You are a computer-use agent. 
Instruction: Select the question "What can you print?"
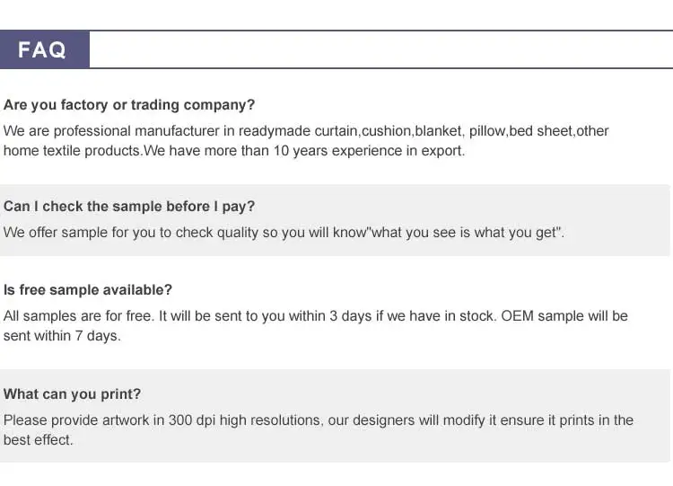[72, 394]
